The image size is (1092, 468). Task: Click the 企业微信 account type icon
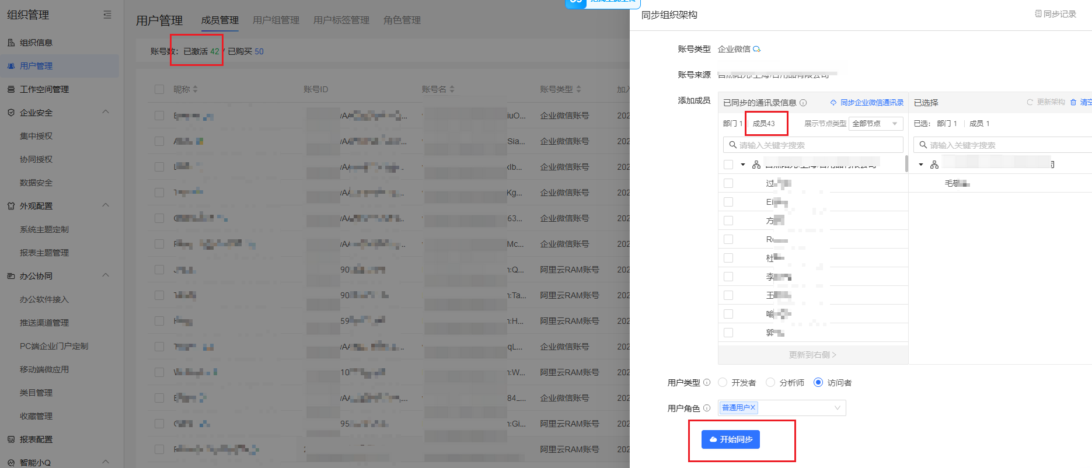[x=757, y=49]
